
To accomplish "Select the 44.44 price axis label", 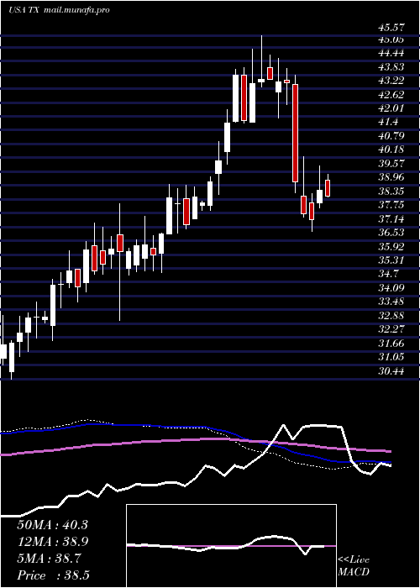I will click(391, 53).
